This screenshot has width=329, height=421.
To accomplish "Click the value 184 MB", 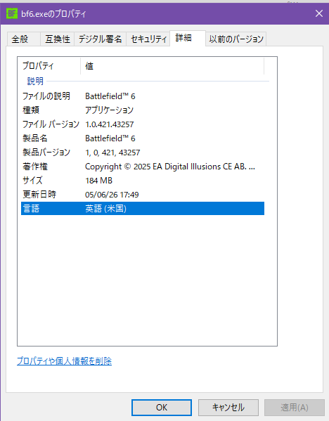I will (98, 181).
